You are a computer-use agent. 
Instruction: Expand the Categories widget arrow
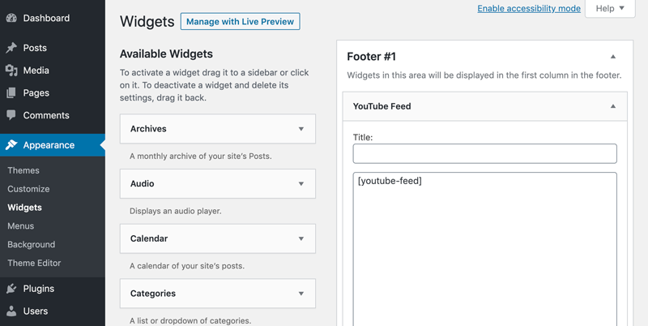click(x=301, y=294)
